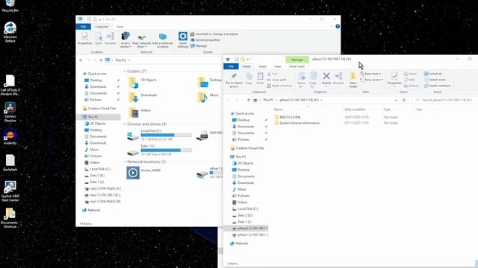Screen dimensions: 478x268
Task: Click the Local Disk (C:) capacity bar
Action: (x=167, y=135)
